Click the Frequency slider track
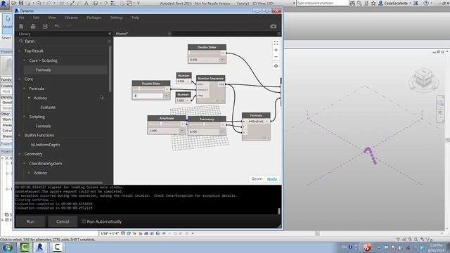 pyautogui.click(x=205, y=125)
